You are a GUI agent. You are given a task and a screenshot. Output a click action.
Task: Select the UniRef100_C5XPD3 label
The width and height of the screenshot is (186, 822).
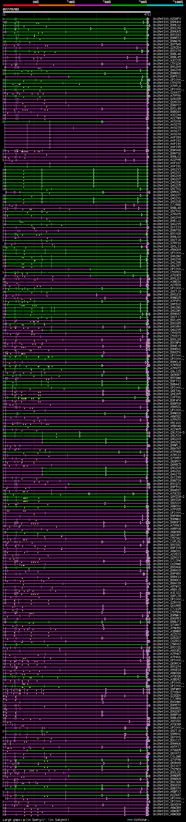click(167, 272)
